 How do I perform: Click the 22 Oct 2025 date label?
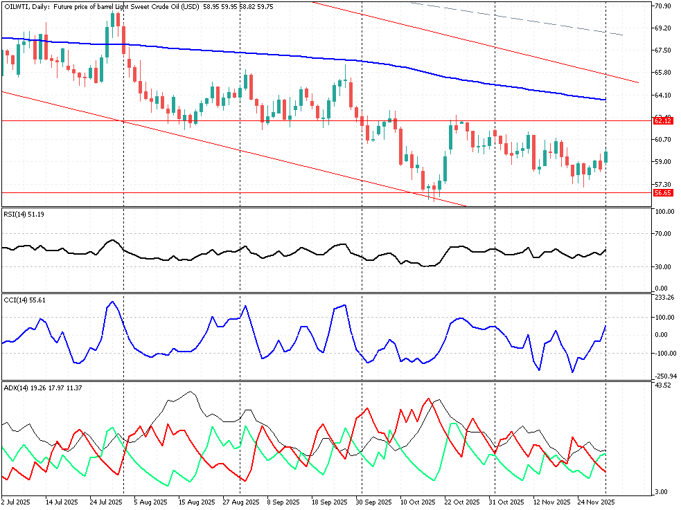pos(462,502)
